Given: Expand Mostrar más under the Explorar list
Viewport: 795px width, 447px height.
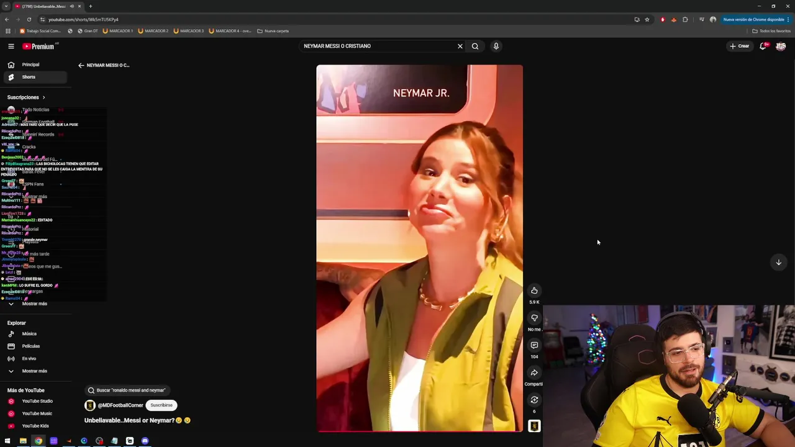Looking at the screenshot, I should [35, 371].
